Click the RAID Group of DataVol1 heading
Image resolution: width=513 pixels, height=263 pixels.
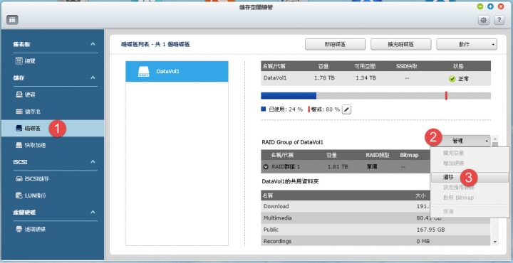293,142
